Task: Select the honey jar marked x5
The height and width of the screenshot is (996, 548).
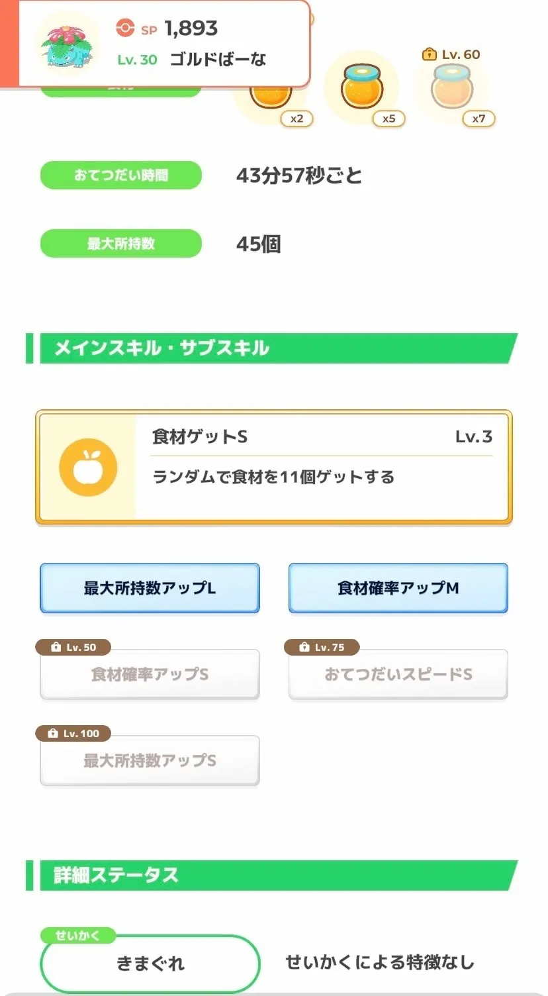Action: (361, 87)
